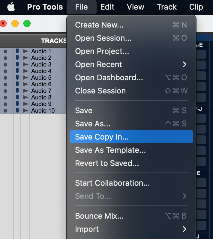Expand the Open Recent submenu
This screenshot has height=239, width=213.
(x=131, y=64)
